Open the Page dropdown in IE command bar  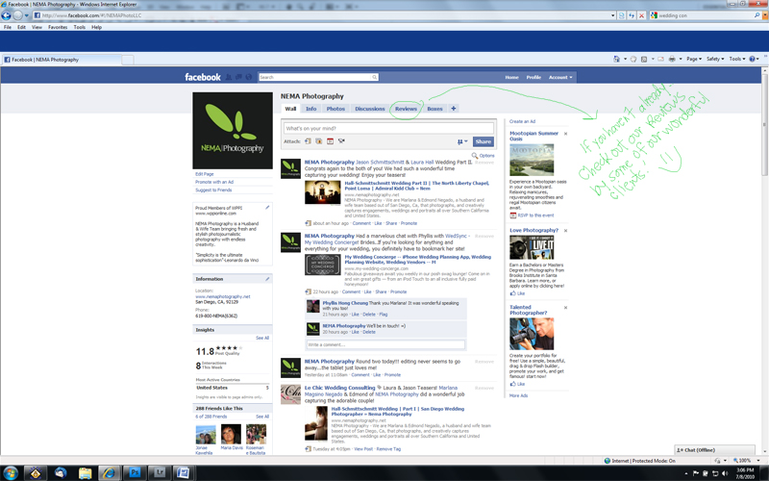tap(694, 59)
